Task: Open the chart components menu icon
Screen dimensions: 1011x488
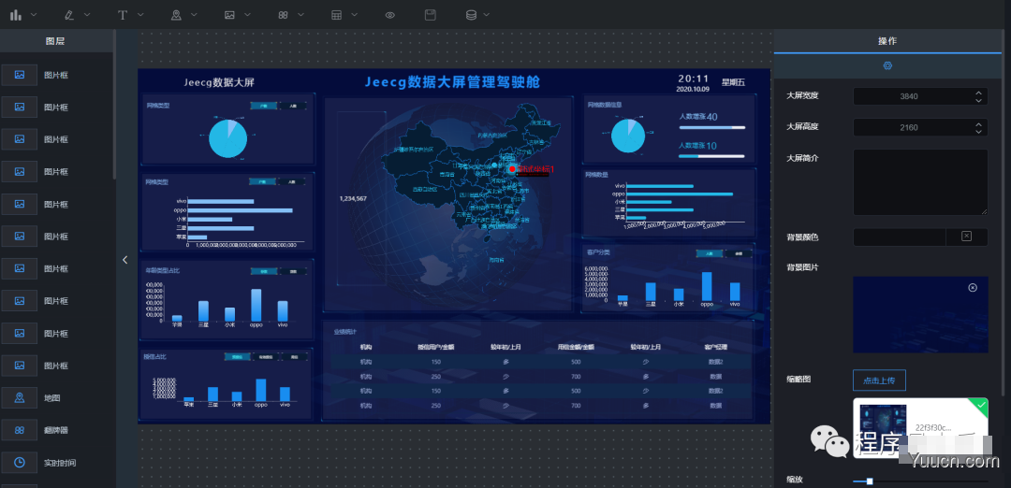Action: pos(16,14)
